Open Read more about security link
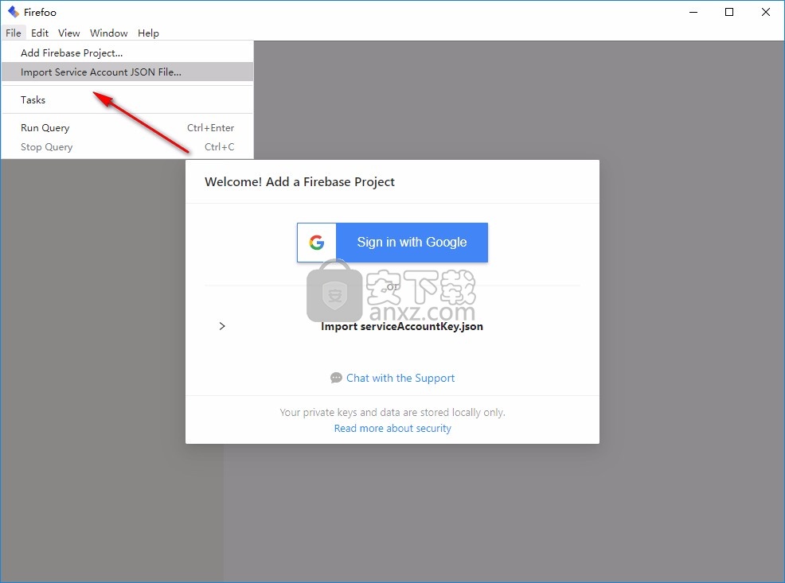Viewport: 785px width, 583px height. (392, 429)
